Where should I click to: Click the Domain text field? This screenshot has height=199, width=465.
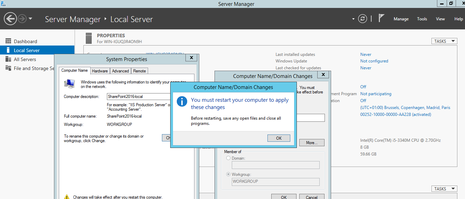pos(275,165)
